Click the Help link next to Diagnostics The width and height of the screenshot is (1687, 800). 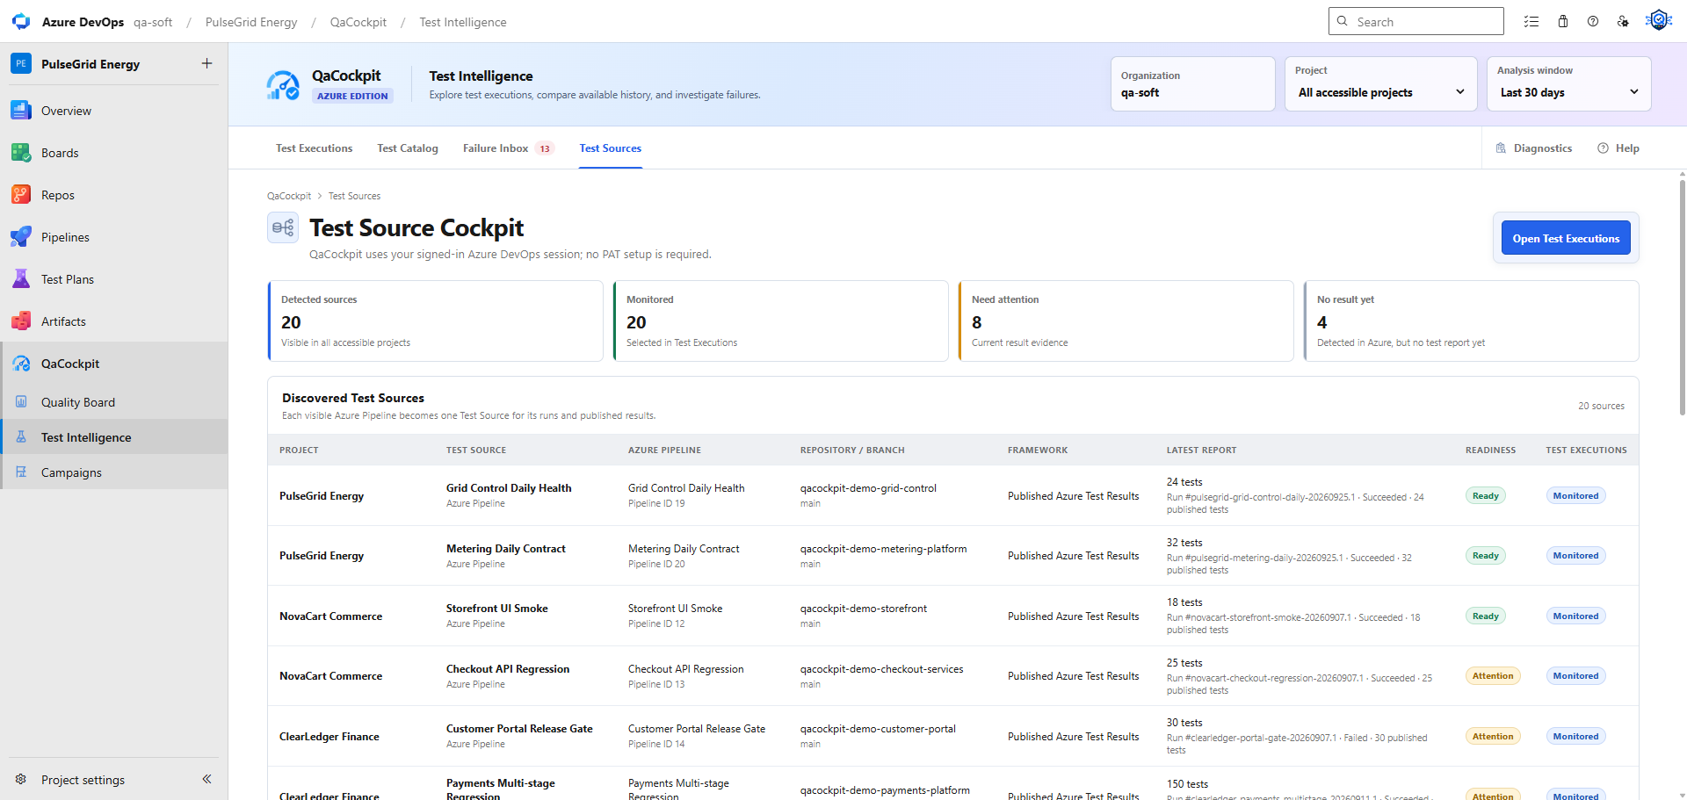1618,148
